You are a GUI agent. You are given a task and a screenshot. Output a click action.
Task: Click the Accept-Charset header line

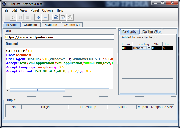[49, 71]
